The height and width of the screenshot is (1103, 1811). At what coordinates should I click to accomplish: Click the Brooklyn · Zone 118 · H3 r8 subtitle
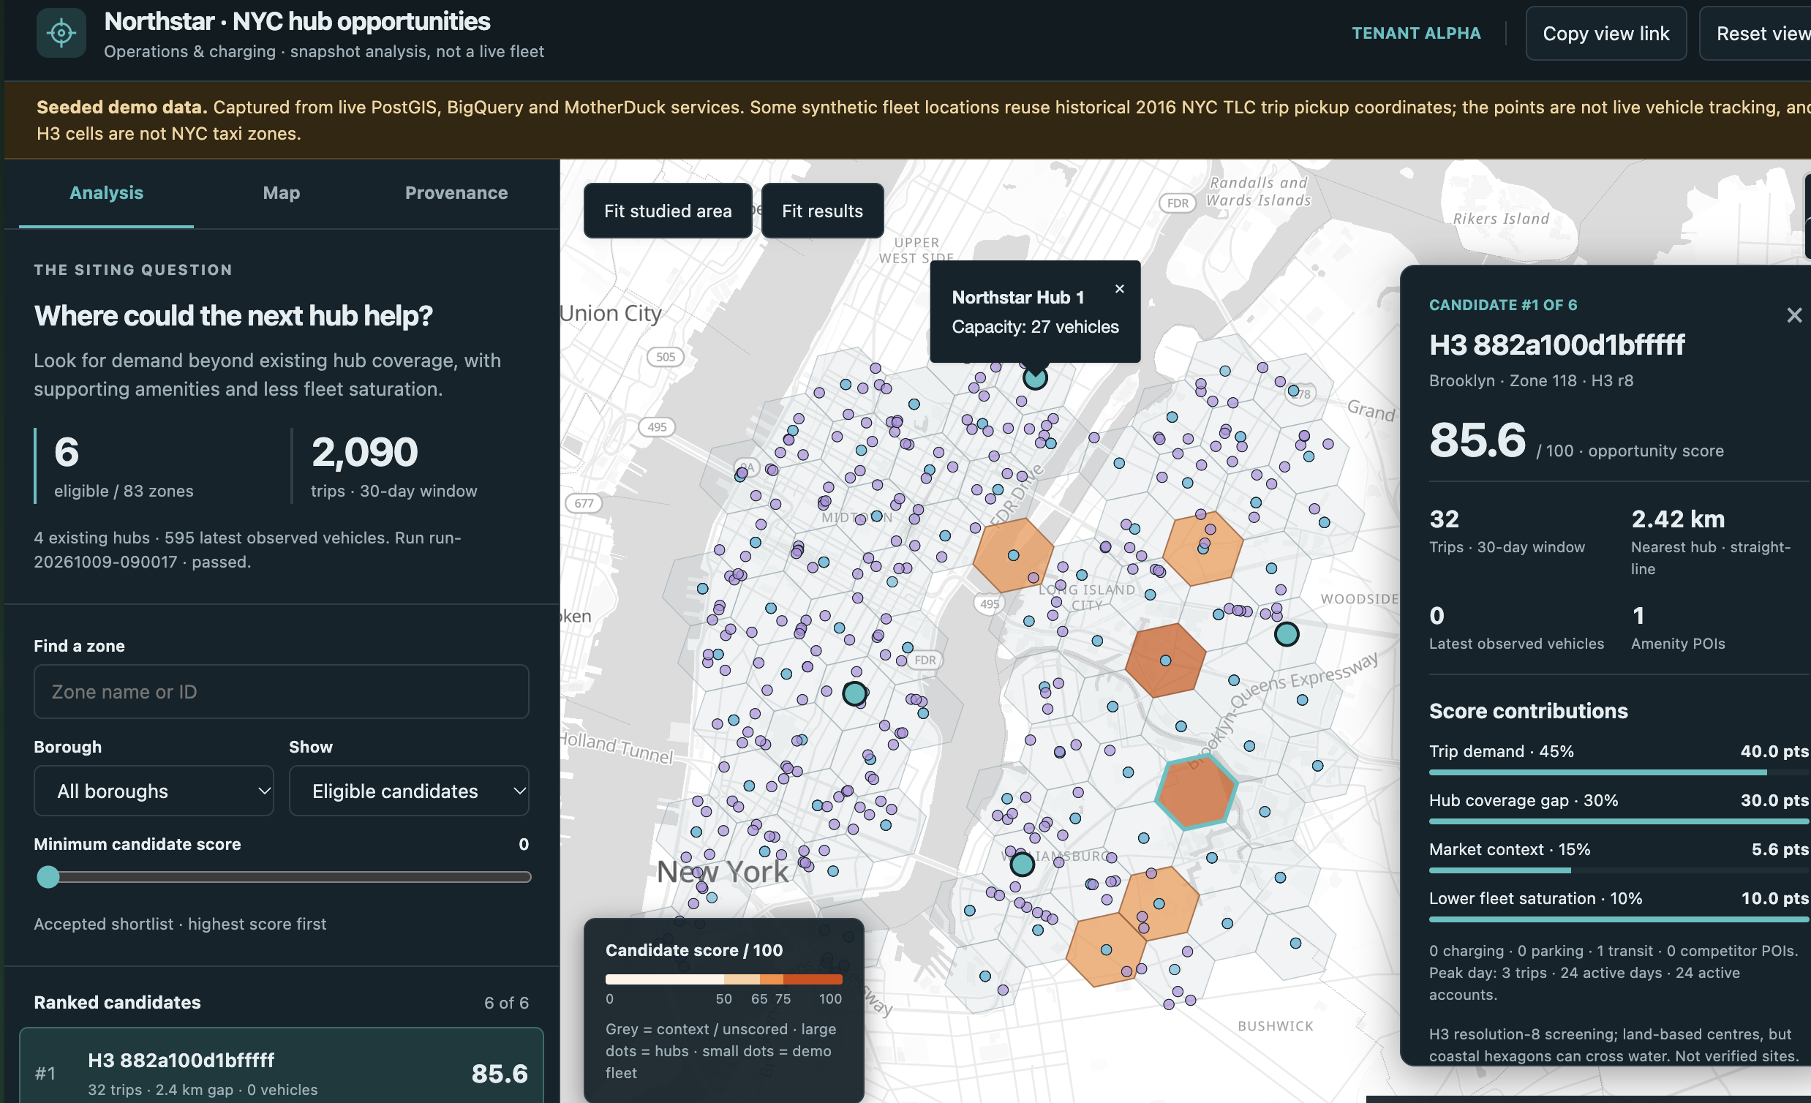coord(1531,380)
